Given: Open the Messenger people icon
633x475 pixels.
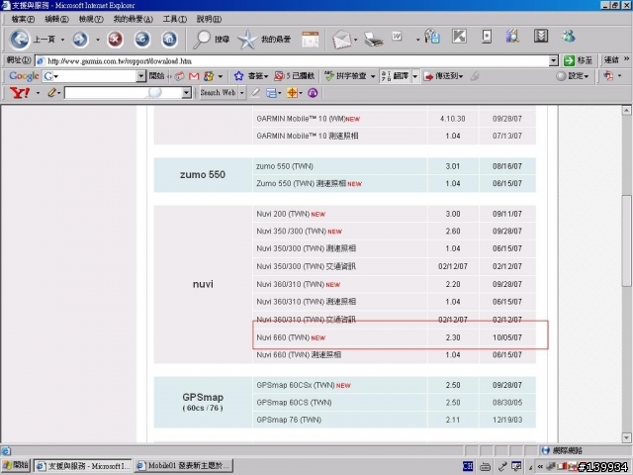Looking at the screenshot, I should click(569, 37).
